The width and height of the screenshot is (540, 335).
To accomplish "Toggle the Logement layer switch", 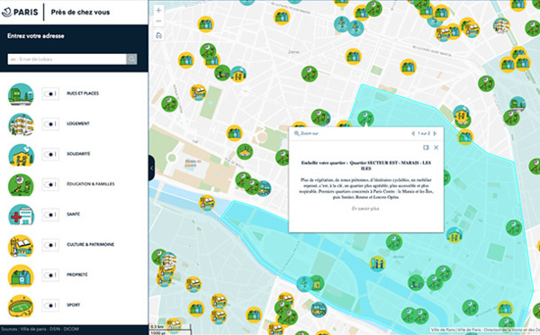I will 50,123.
